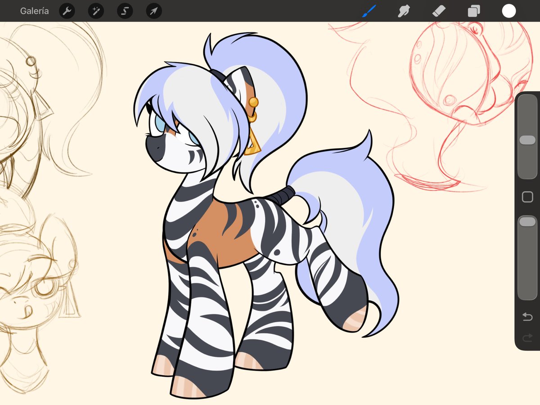Click the brush size slider handle

pyautogui.click(x=527, y=140)
